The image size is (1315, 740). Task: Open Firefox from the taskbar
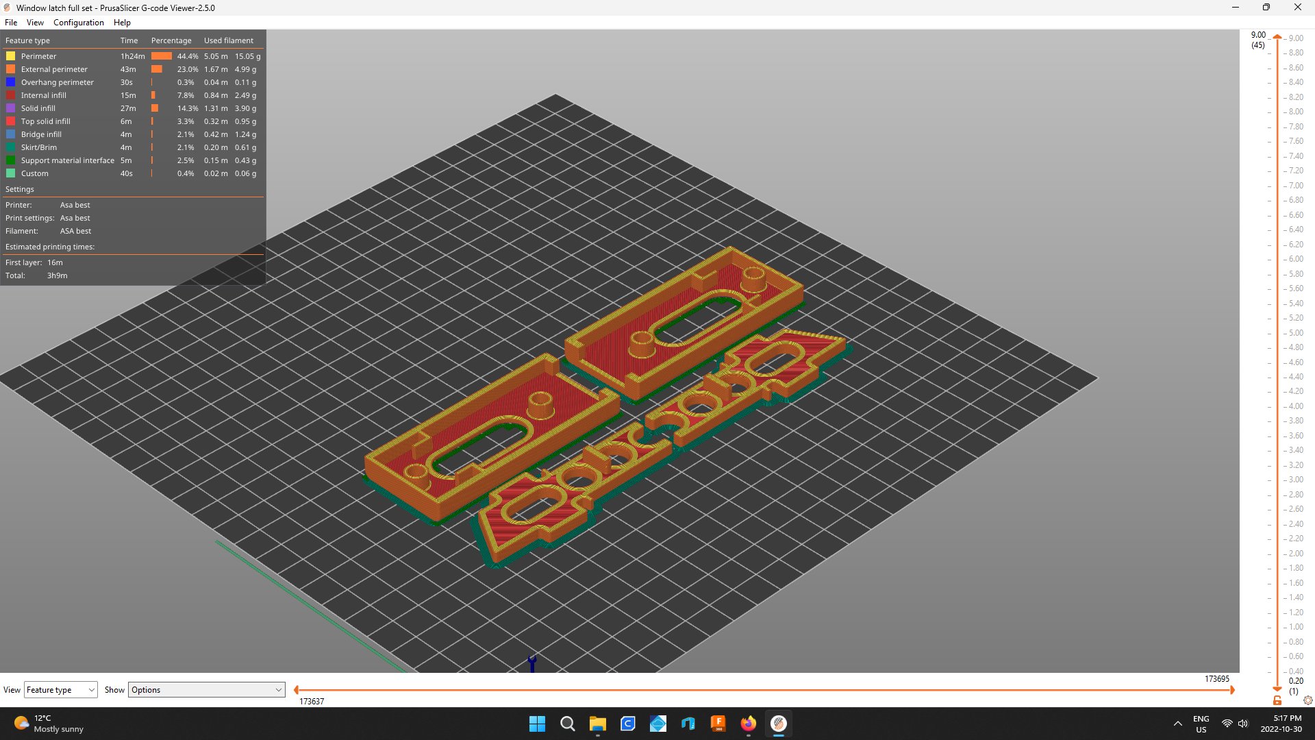coord(749,724)
